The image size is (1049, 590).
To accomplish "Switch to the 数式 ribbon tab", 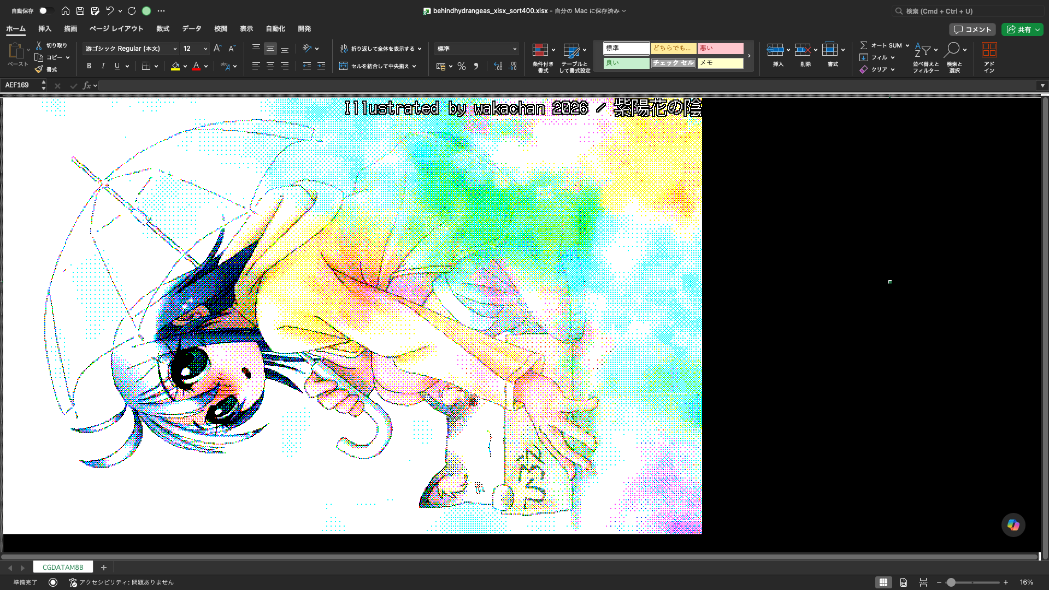I will coord(163,29).
